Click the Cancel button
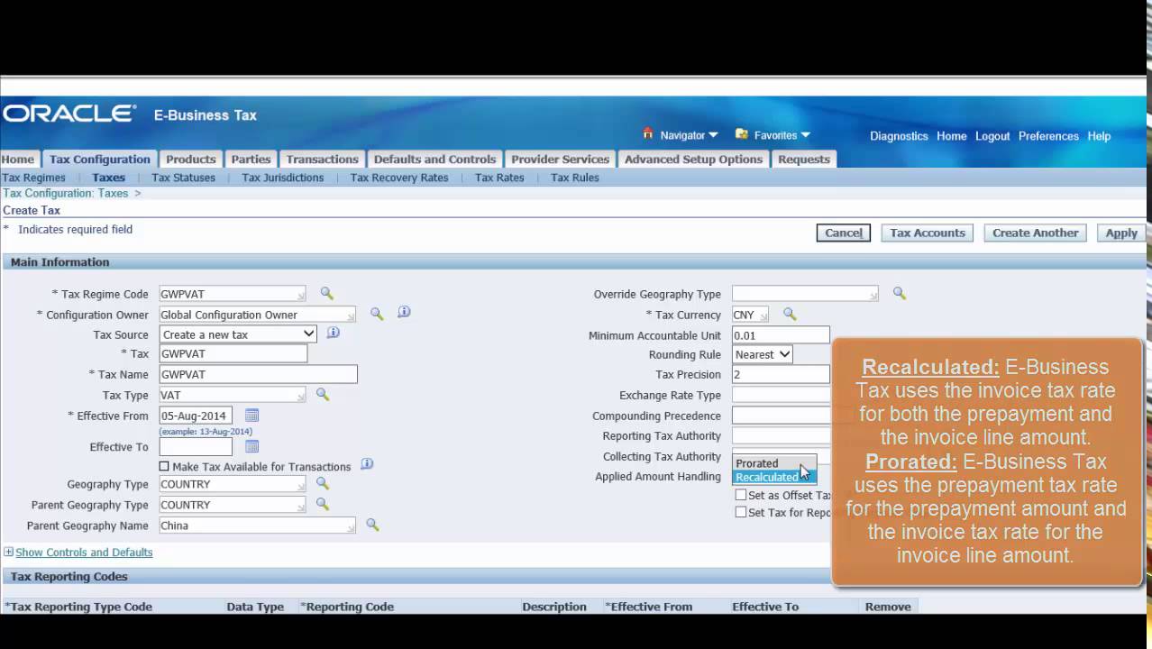The image size is (1152, 649). click(844, 233)
